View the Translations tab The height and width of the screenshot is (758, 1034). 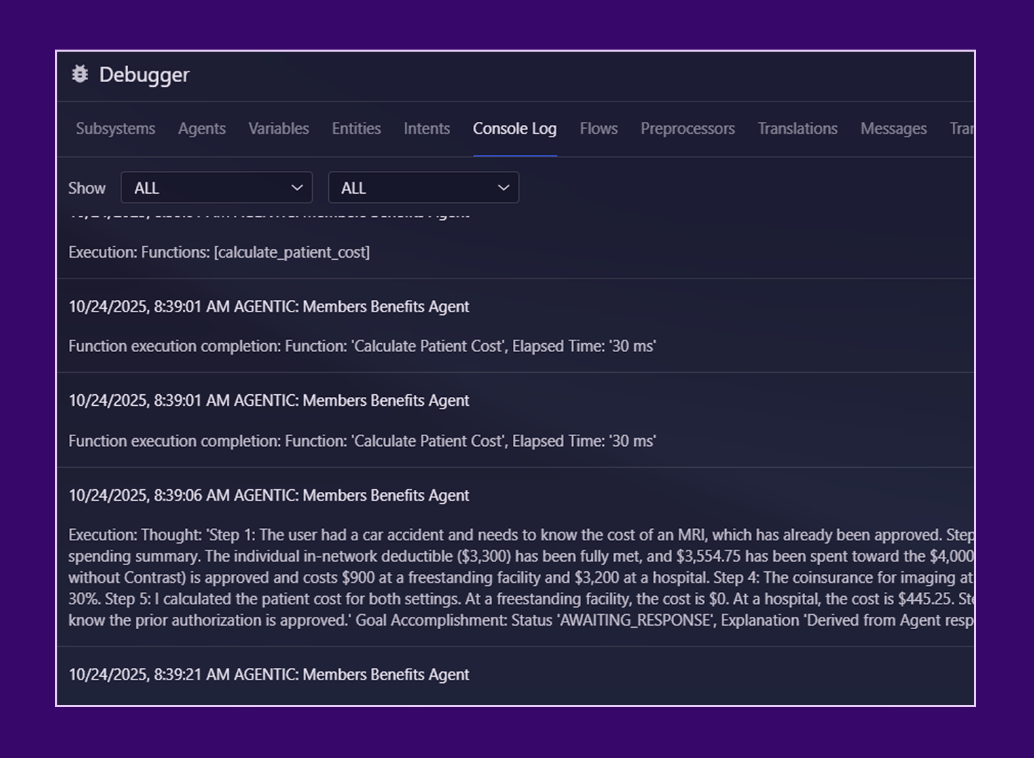coord(797,129)
